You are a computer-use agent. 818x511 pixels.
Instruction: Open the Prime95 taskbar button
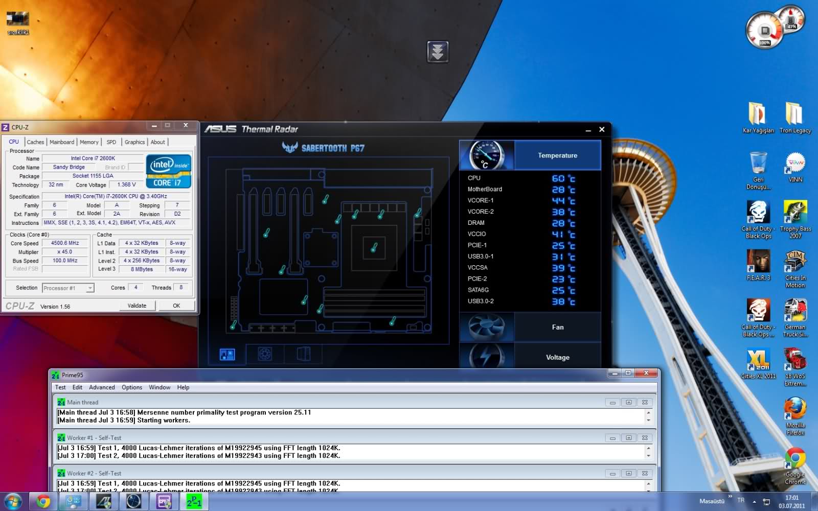pyautogui.click(x=194, y=502)
